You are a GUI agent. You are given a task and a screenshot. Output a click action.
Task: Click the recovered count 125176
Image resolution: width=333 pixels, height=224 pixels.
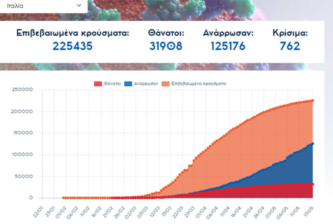click(228, 46)
